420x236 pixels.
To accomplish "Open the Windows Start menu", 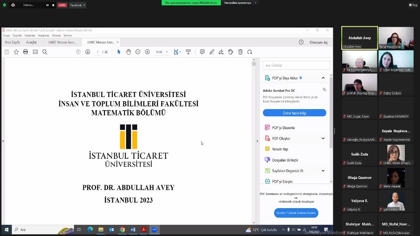I will (x=6, y=230).
